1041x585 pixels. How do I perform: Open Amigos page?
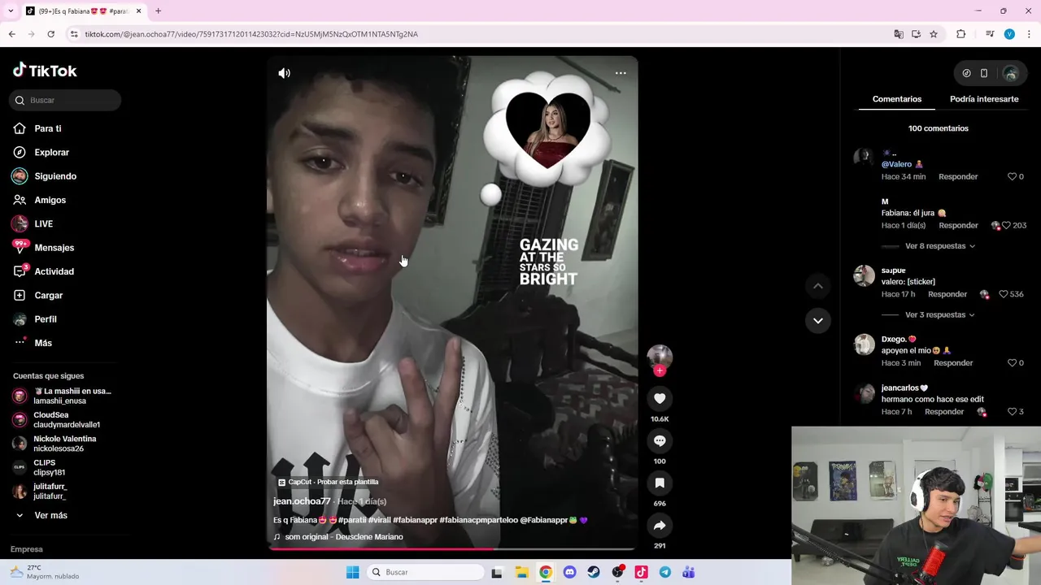pyautogui.click(x=50, y=200)
